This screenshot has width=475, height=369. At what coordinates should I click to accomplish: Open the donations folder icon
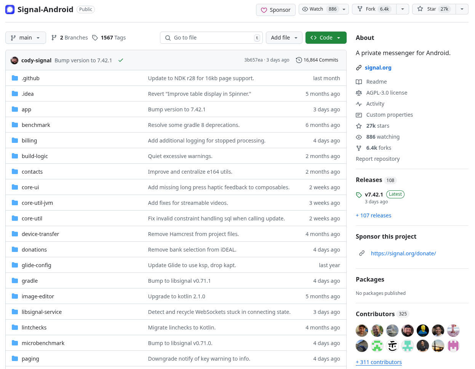point(15,249)
